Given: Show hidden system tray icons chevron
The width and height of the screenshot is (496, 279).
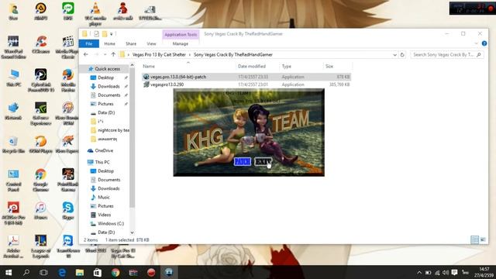Looking at the screenshot, I should click(x=419, y=272).
